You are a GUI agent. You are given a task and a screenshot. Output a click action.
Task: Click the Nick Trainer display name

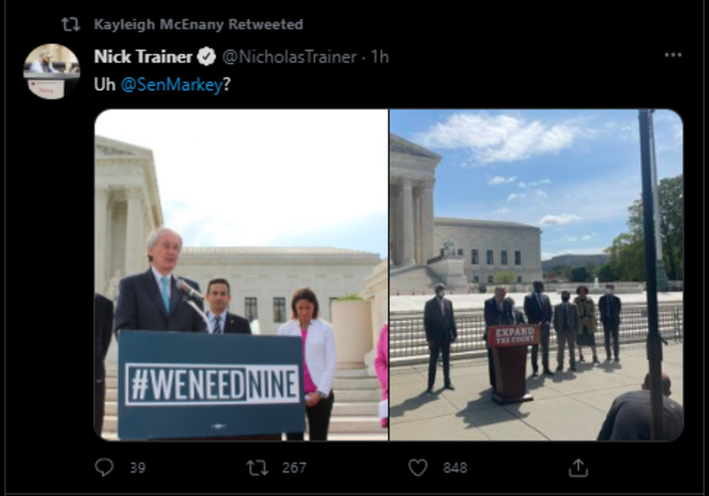(x=143, y=57)
